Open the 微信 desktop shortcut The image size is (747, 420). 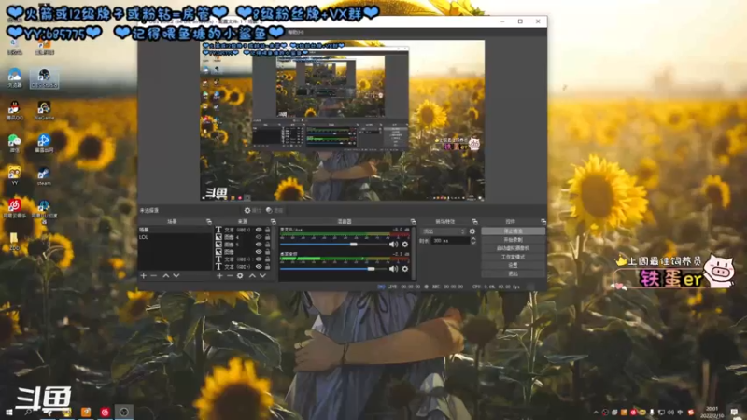pos(14,144)
